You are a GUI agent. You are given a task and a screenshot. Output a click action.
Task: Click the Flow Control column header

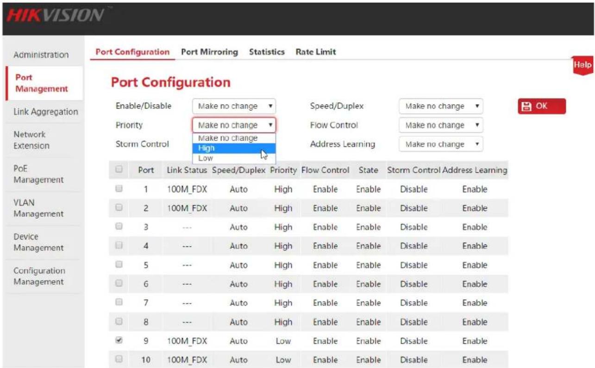[325, 170]
